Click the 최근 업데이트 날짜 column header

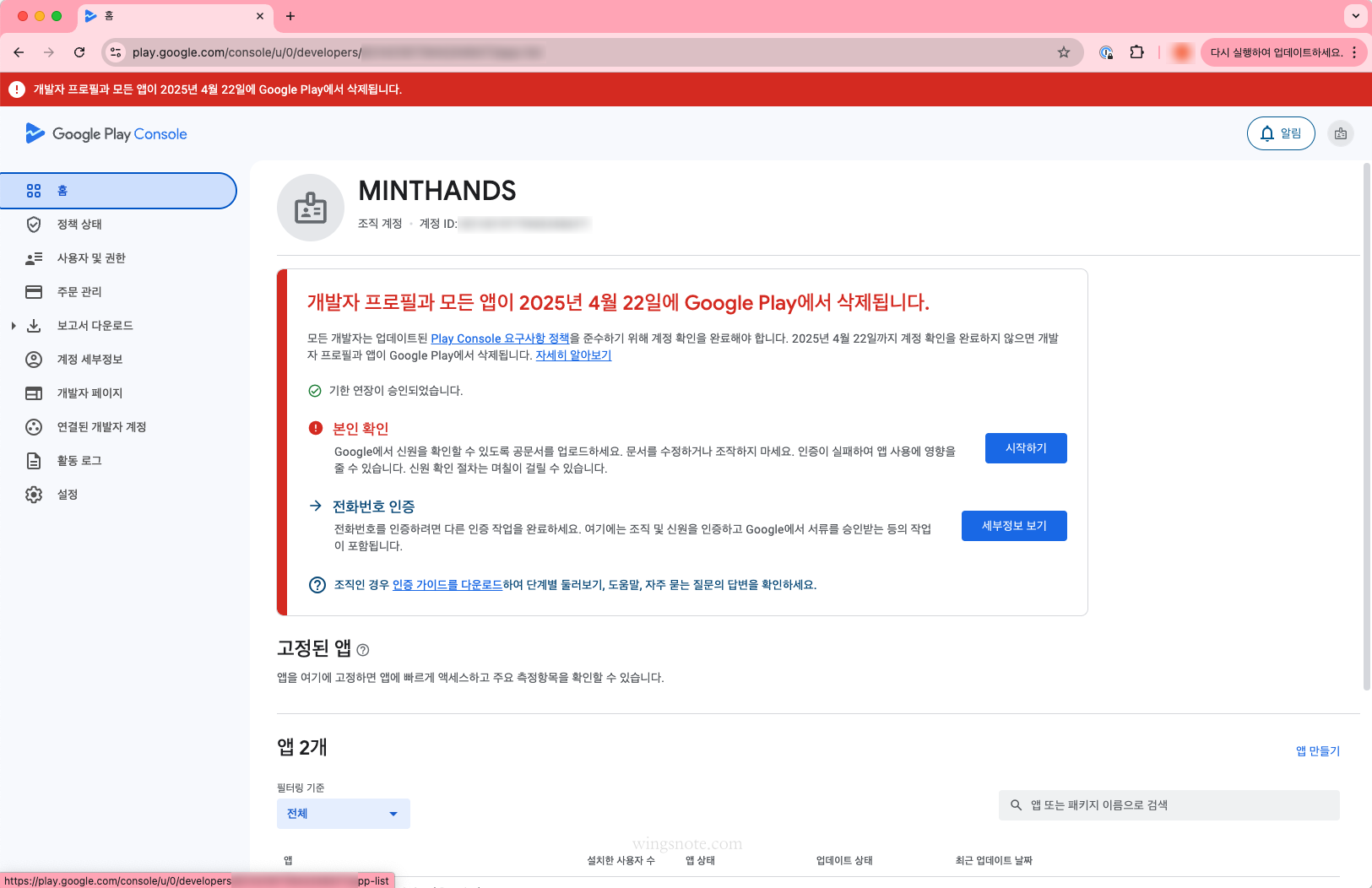pos(994,861)
